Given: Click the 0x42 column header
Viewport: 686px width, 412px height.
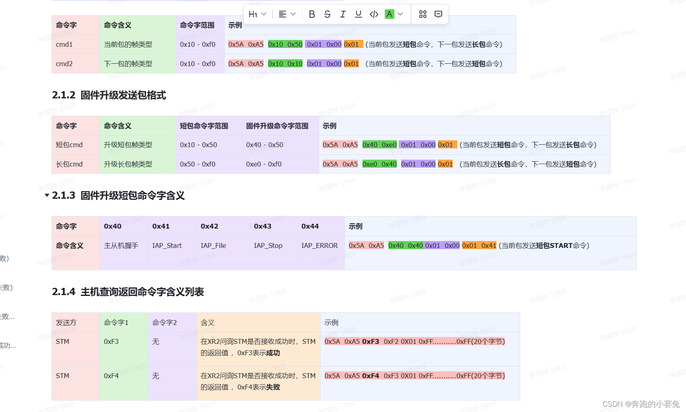Looking at the screenshot, I should tap(223, 226).
